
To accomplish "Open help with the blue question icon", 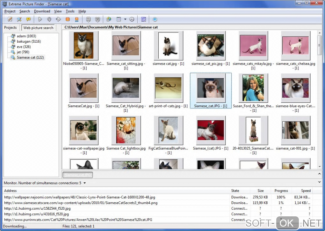I will (x=155, y=19).
